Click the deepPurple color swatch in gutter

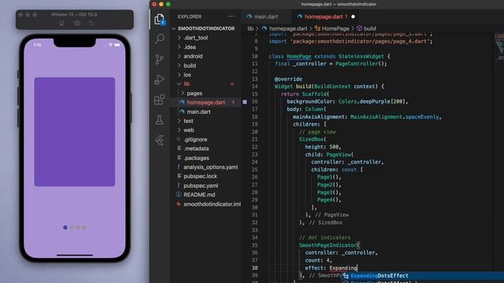(245, 101)
